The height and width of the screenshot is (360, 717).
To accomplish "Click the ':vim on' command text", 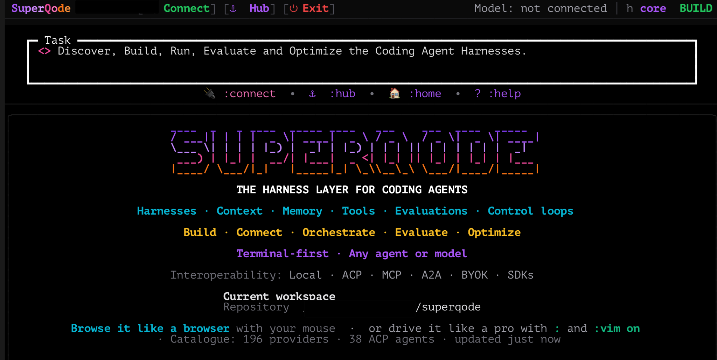I will pyautogui.click(x=617, y=329).
